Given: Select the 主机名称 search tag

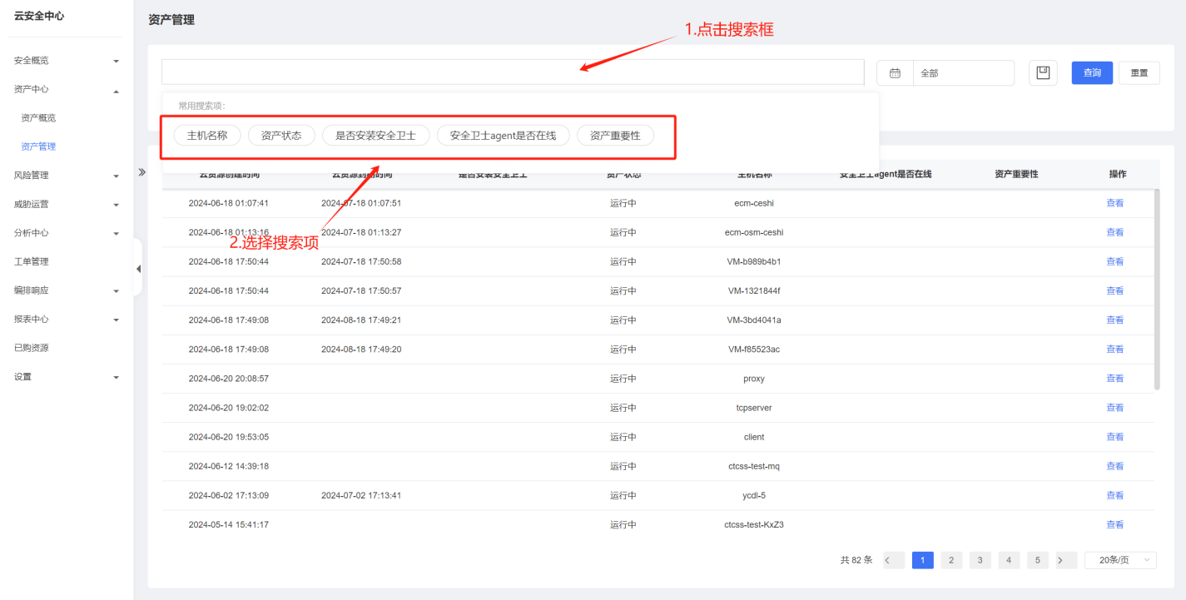Looking at the screenshot, I should (x=207, y=136).
